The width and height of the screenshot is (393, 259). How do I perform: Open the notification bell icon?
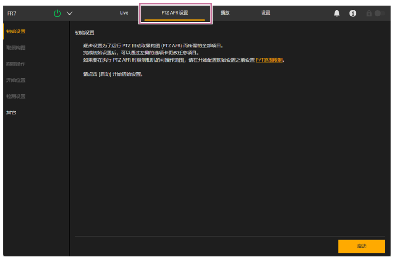(x=337, y=13)
